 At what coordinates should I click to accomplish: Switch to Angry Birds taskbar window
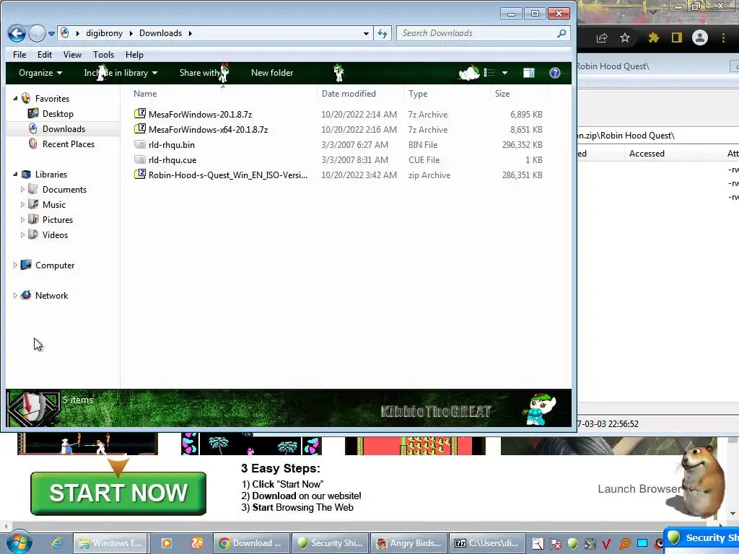click(409, 543)
